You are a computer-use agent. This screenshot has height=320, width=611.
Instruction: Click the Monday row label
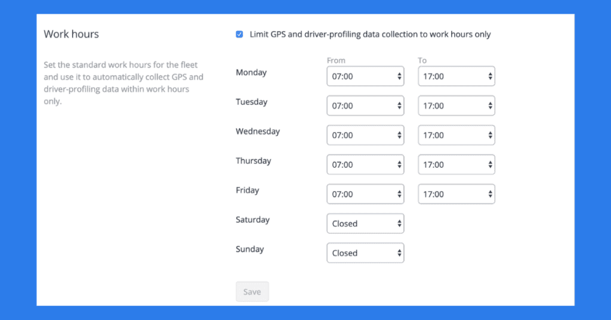coord(251,73)
